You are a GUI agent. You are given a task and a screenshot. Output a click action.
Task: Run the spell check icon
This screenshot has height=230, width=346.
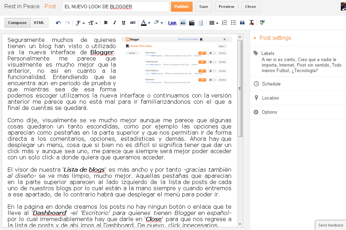[262, 22]
